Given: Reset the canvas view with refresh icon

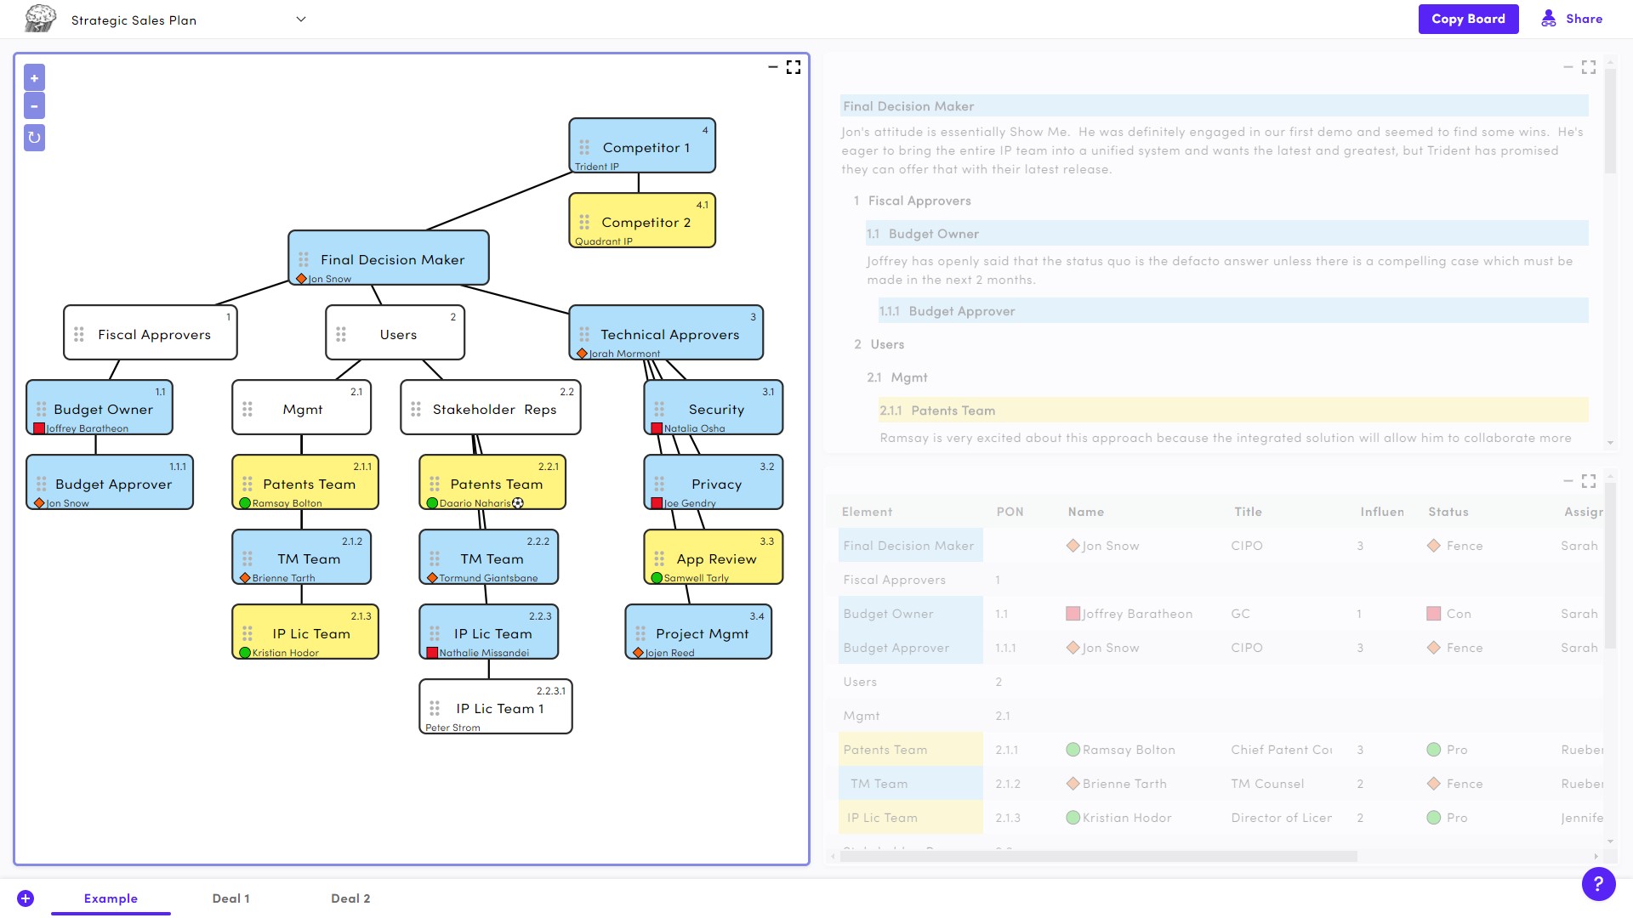Looking at the screenshot, I should 34,137.
